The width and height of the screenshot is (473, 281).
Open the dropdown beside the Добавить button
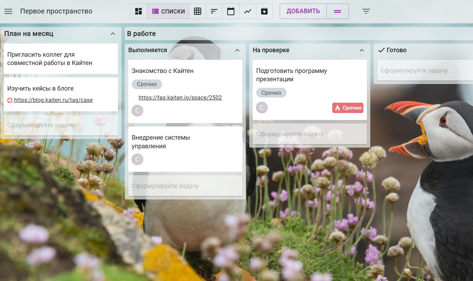tap(337, 11)
